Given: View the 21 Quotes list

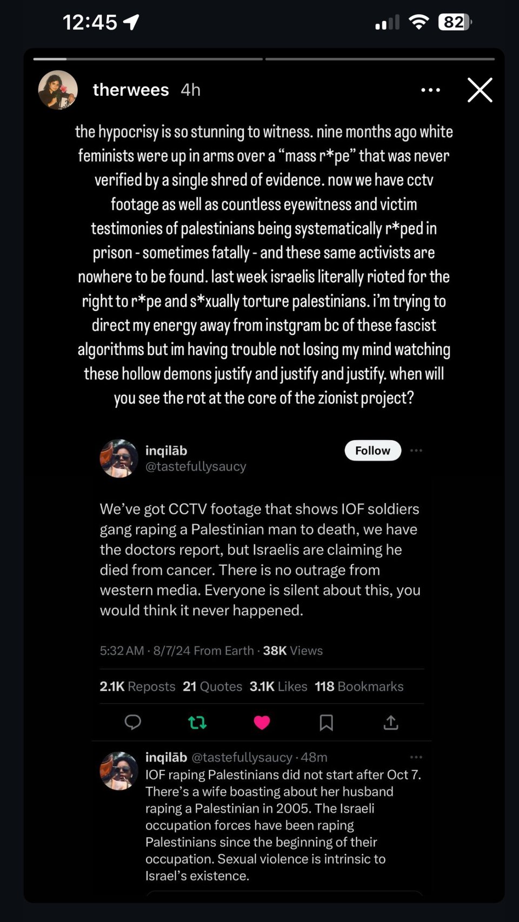Looking at the screenshot, I should [212, 686].
